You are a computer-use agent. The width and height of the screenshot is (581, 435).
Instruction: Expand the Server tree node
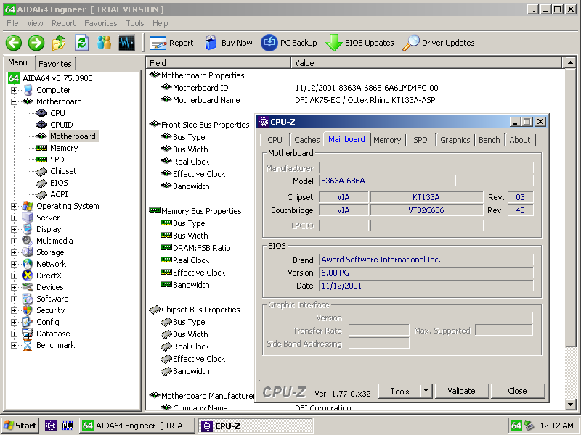pyautogui.click(x=14, y=217)
